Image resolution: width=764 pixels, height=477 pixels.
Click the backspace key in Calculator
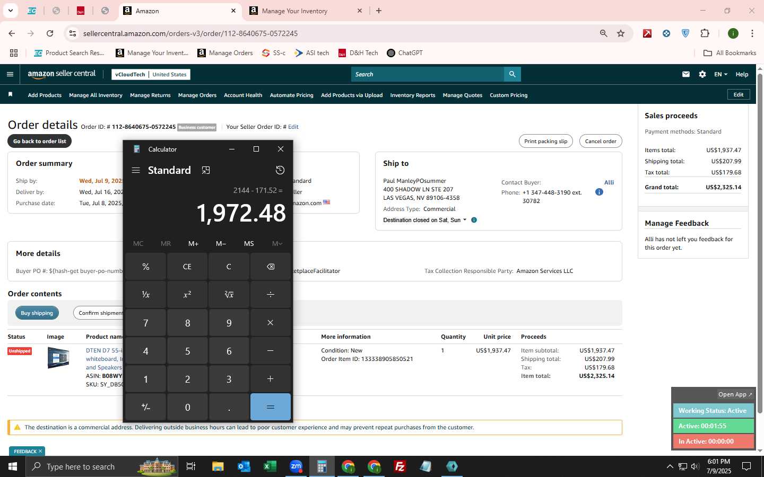pyautogui.click(x=271, y=267)
